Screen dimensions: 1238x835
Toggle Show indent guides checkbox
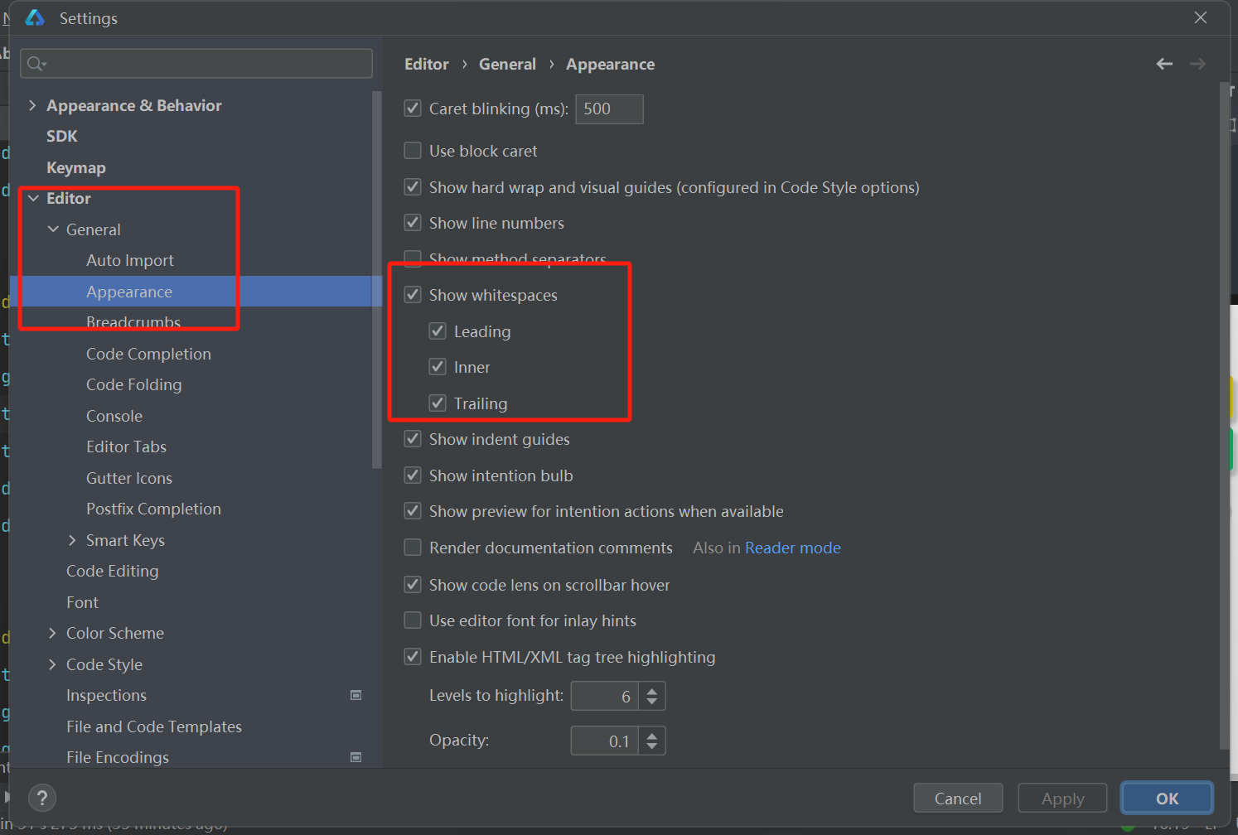pyautogui.click(x=413, y=438)
